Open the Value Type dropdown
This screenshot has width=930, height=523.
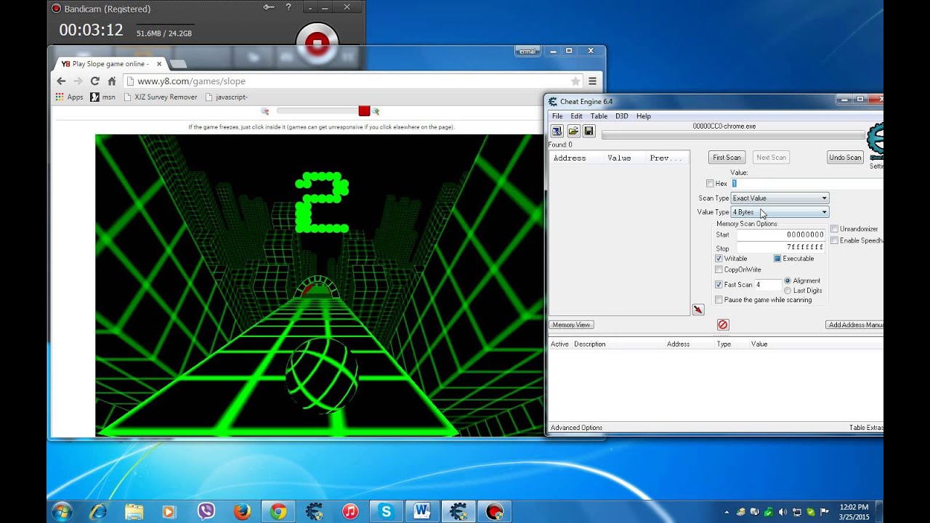780,212
